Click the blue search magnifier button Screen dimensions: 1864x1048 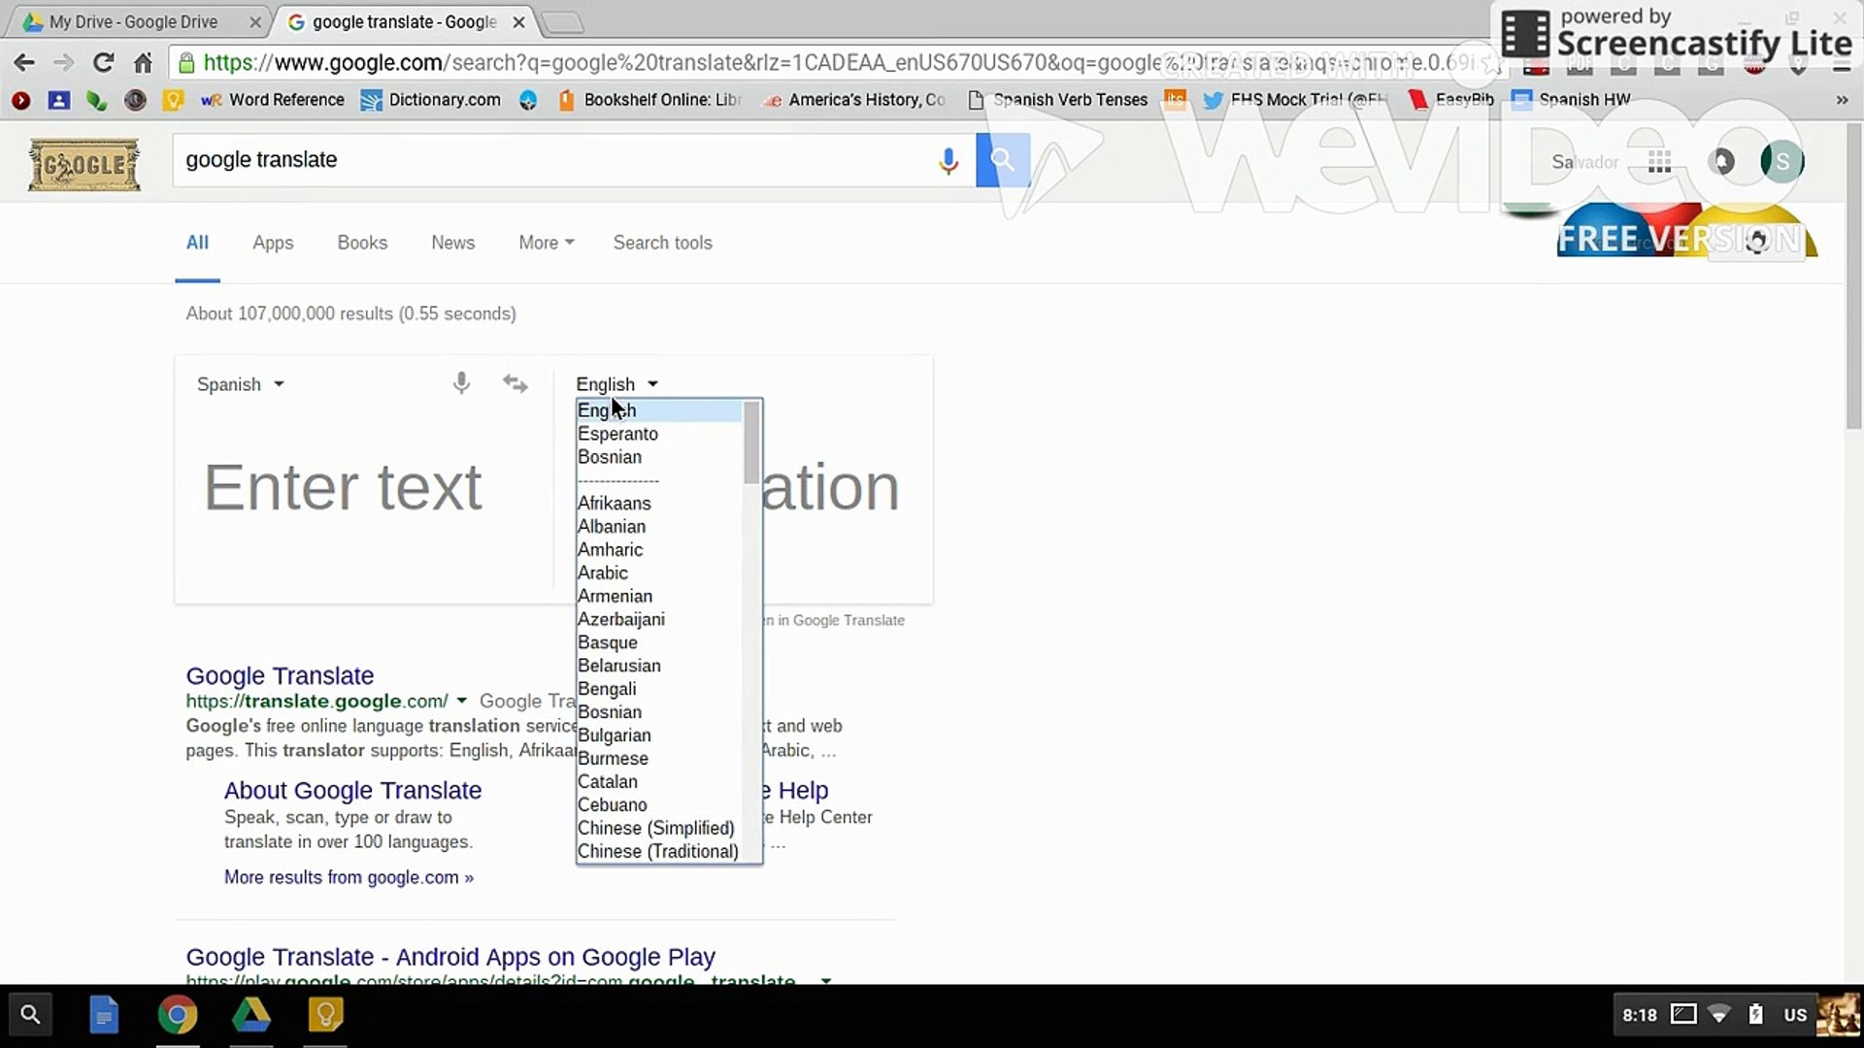(x=1002, y=160)
